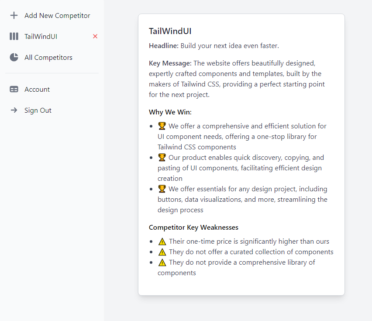Click the warning icon before 'Their one-time price'

coord(162,241)
